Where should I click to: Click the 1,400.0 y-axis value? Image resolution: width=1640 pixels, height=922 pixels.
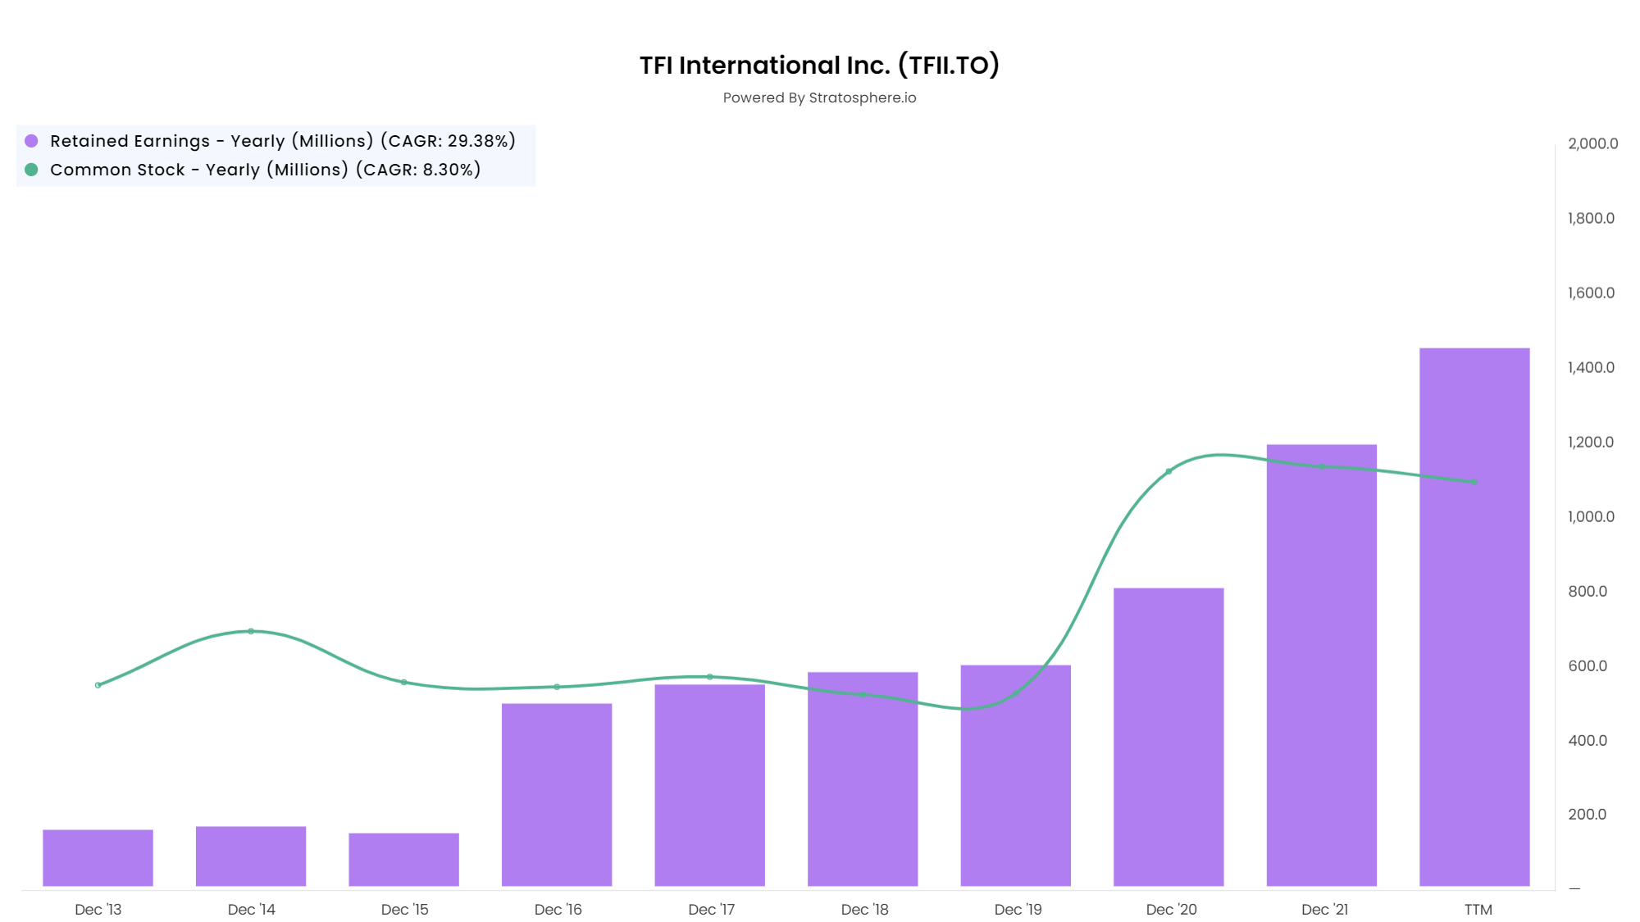point(1591,367)
